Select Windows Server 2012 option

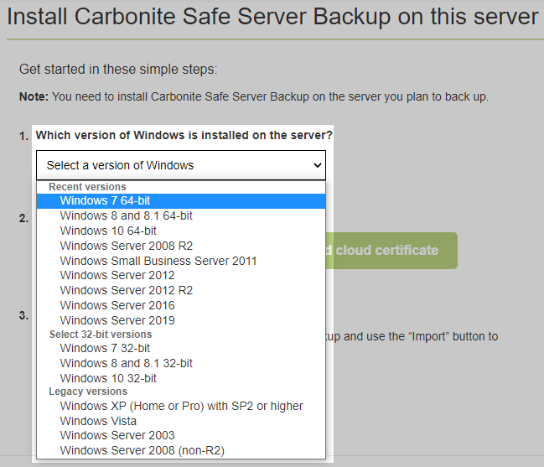pos(117,275)
